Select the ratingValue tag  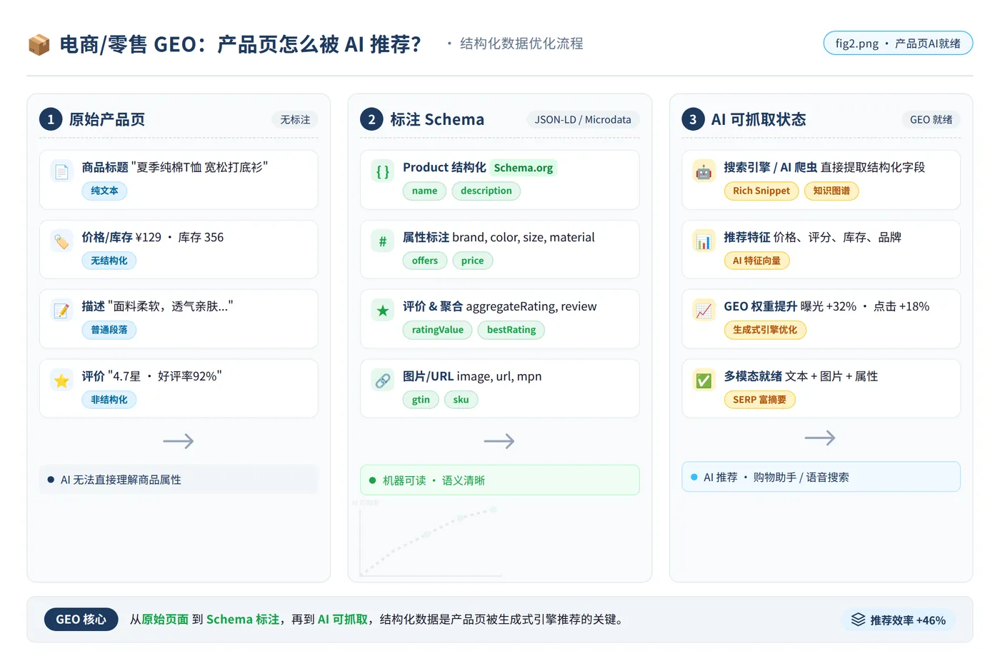[437, 330]
